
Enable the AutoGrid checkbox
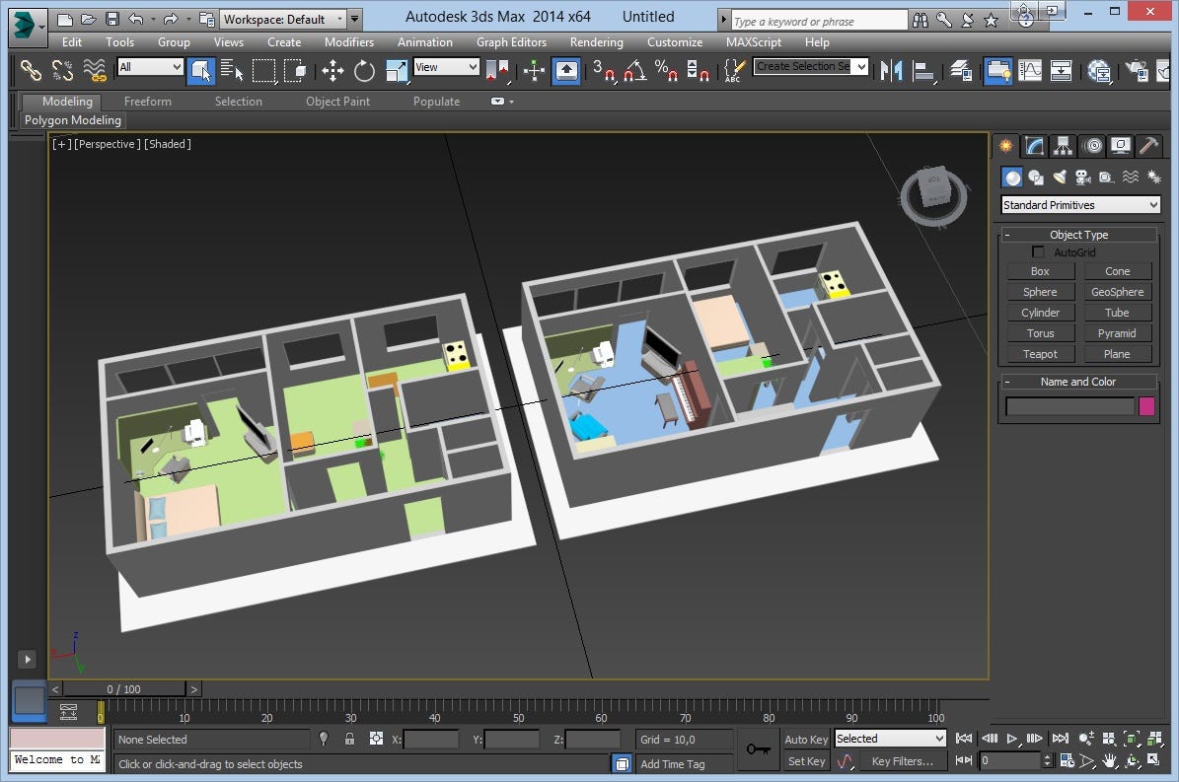(x=1038, y=252)
